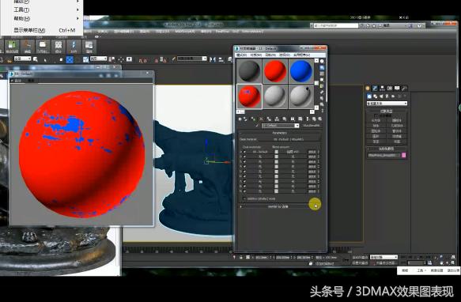
Task: Assign material to selection in Material Editor
Action: (254, 119)
